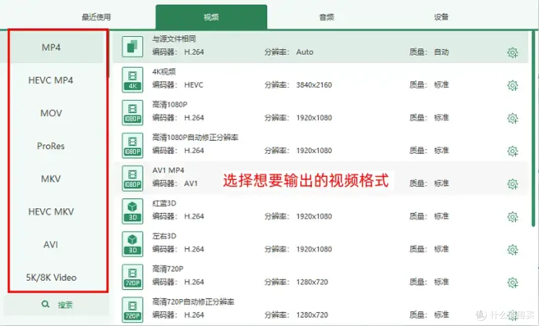The image size is (539, 326).
Task: Click the 高清720P preset icon
Action: pos(132,277)
